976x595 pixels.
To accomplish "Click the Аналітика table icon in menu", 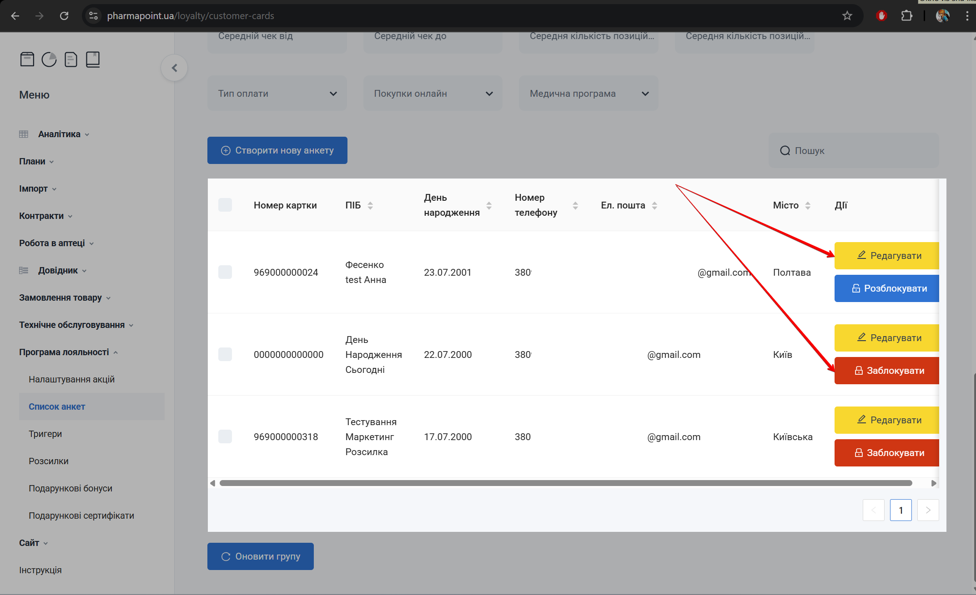I will coord(24,134).
